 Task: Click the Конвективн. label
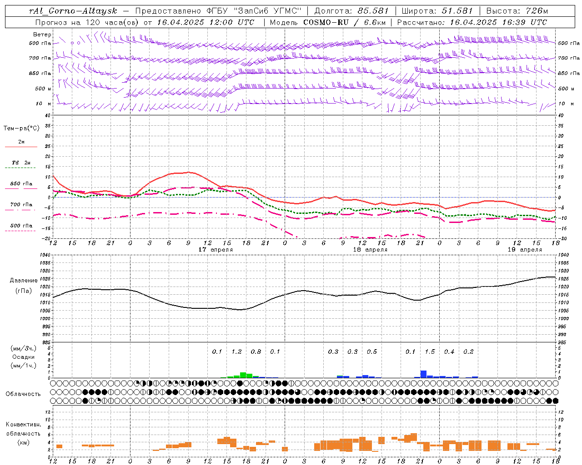point(23,425)
